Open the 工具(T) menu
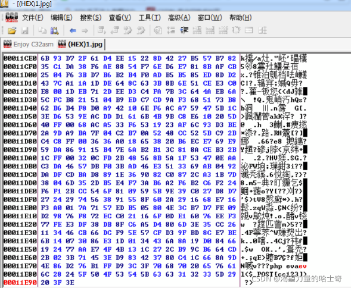This screenshot has width=351, height=288. pos(150,18)
